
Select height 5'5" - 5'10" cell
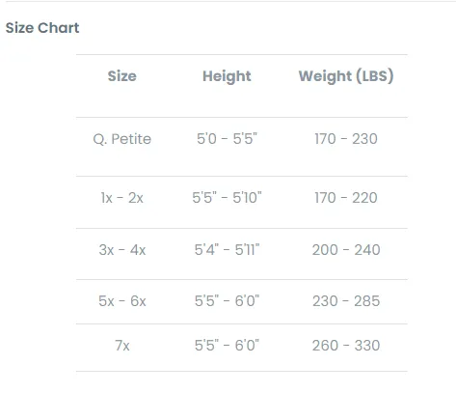click(227, 198)
